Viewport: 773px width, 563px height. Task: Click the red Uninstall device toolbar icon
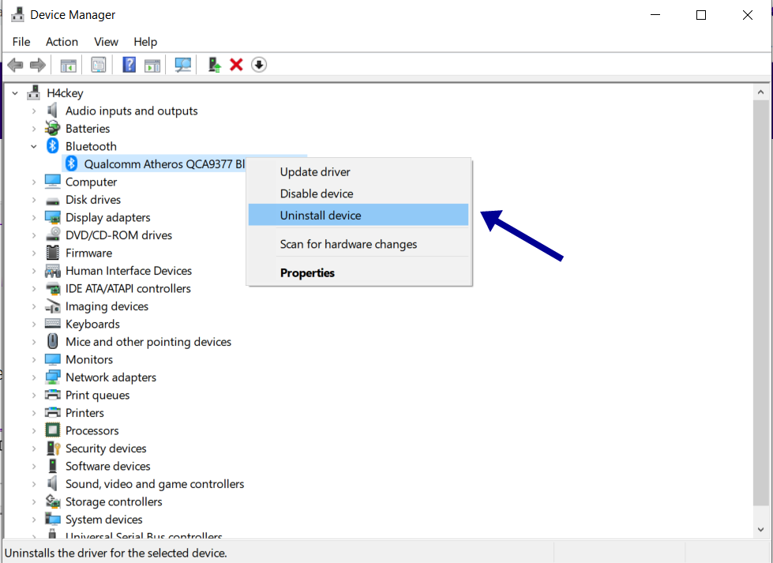pos(236,64)
